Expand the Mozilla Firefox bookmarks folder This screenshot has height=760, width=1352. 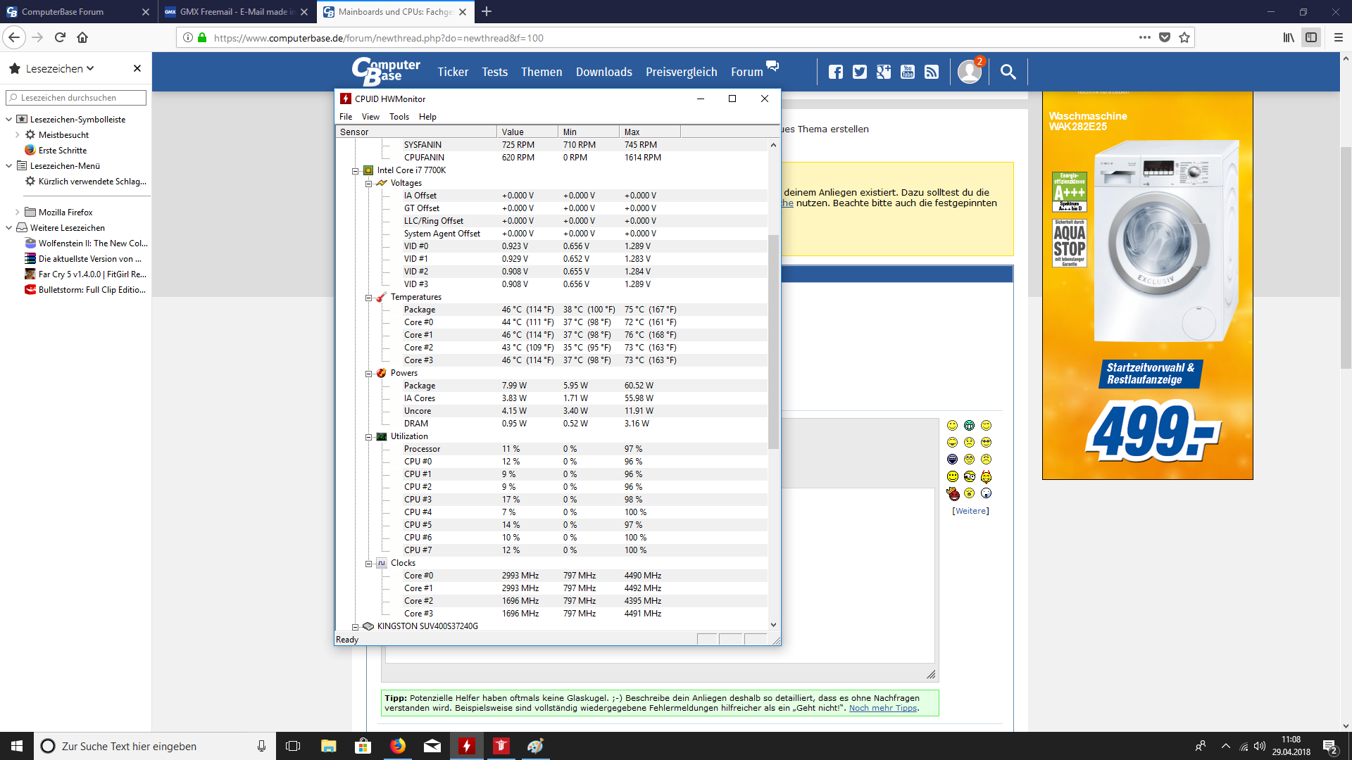coord(18,212)
